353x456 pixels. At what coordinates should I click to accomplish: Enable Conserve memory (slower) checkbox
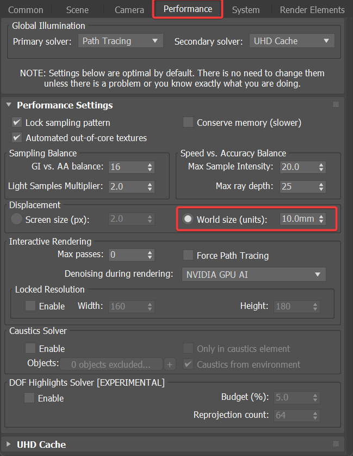coord(188,123)
